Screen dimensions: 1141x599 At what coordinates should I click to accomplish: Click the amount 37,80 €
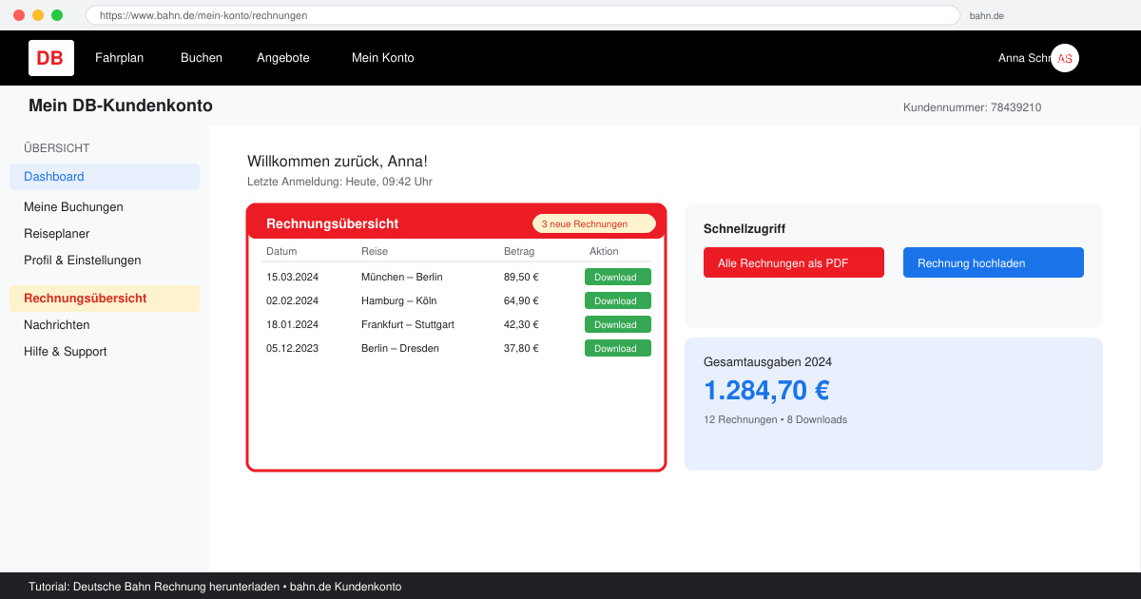[521, 349]
